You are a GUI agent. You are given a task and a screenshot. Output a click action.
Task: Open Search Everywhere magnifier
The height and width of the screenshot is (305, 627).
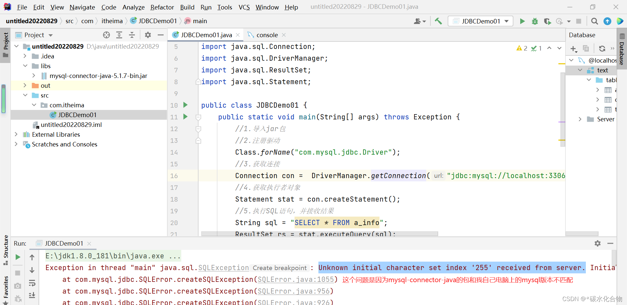(x=594, y=21)
